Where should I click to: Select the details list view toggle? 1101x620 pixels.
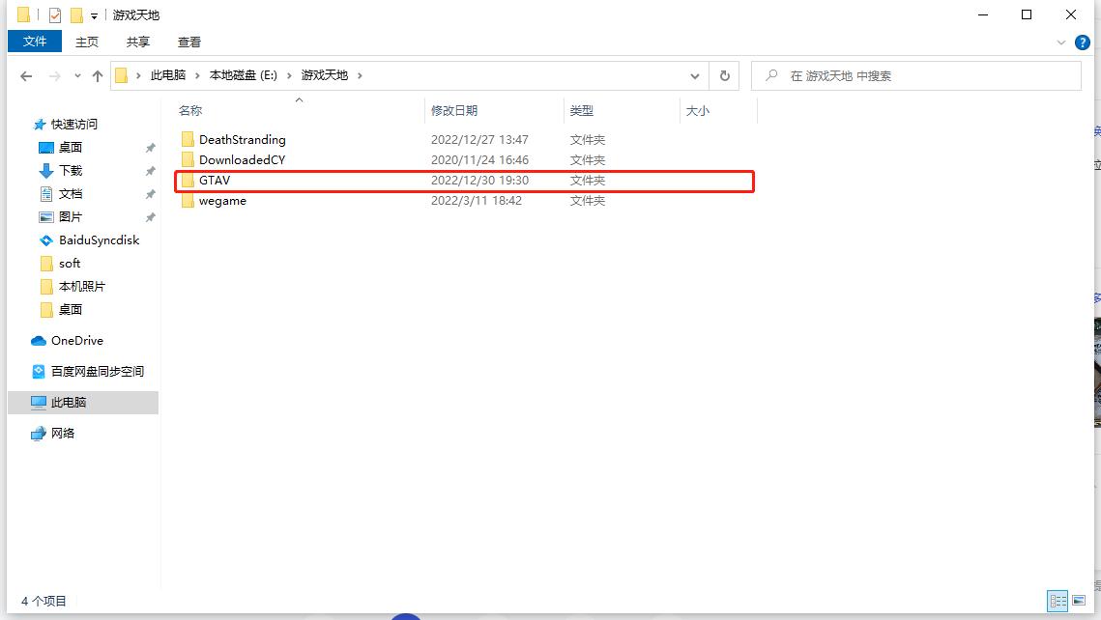click(1058, 601)
